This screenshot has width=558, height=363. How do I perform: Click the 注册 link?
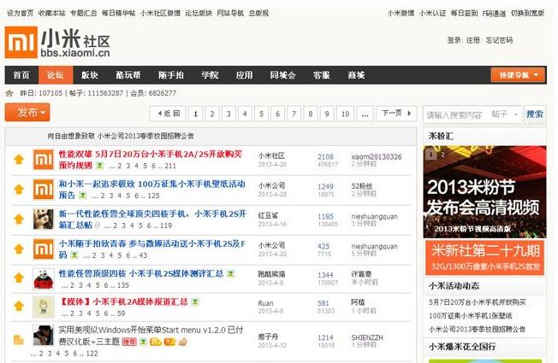click(473, 40)
